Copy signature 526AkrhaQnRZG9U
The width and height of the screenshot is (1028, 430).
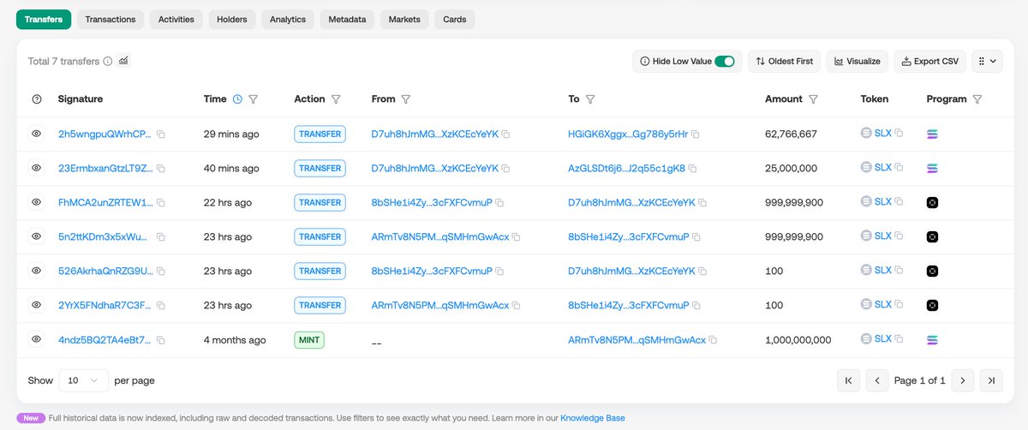pos(161,272)
